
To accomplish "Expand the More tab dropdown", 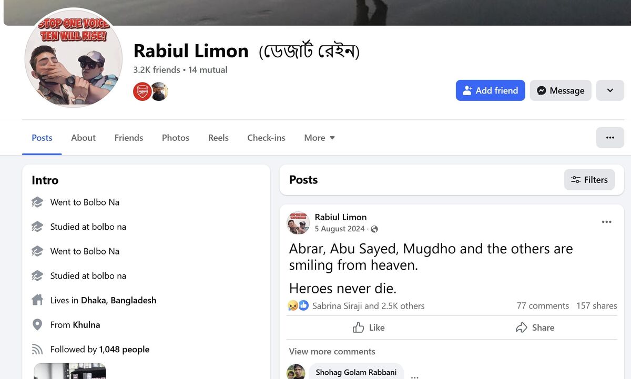I will click(x=319, y=138).
